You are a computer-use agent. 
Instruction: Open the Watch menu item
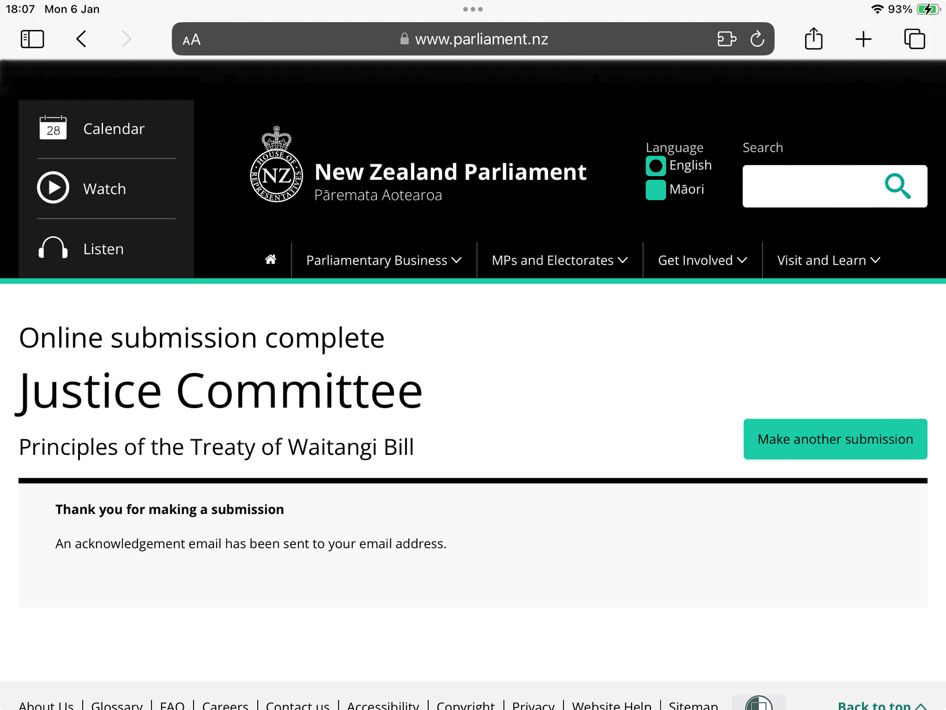105,188
